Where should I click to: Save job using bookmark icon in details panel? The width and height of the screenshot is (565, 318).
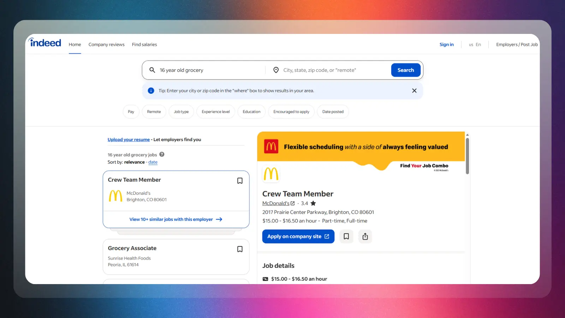point(346,236)
